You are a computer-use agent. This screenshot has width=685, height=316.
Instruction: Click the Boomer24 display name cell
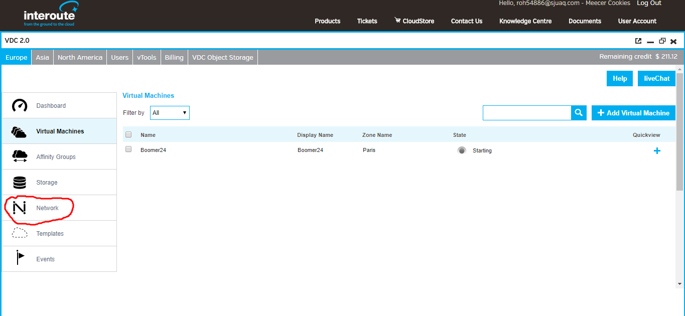coord(311,150)
